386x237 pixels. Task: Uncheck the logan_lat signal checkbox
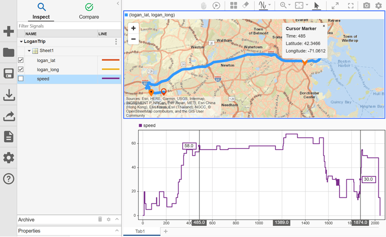point(21,60)
